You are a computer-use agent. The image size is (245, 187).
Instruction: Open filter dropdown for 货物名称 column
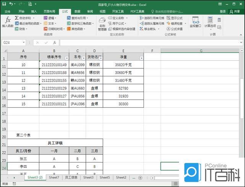[101, 58]
